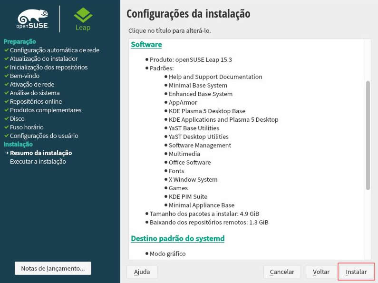The image size is (378, 283).
Task: Click the Office Software pattern entry
Action: click(190, 163)
